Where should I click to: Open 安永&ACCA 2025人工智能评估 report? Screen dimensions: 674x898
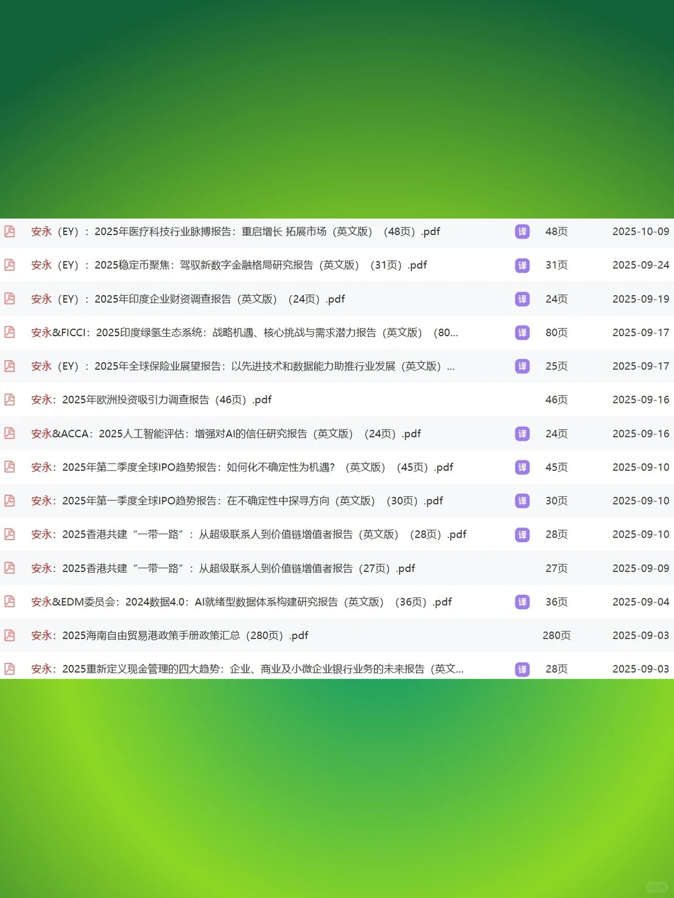point(226,433)
